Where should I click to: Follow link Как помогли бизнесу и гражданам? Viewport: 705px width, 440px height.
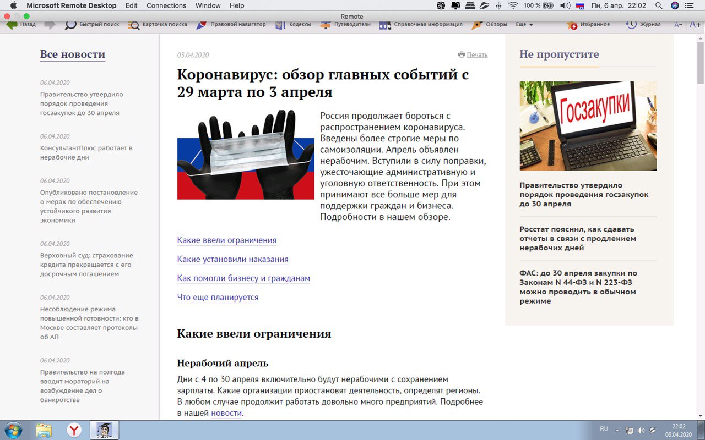point(243,278)
